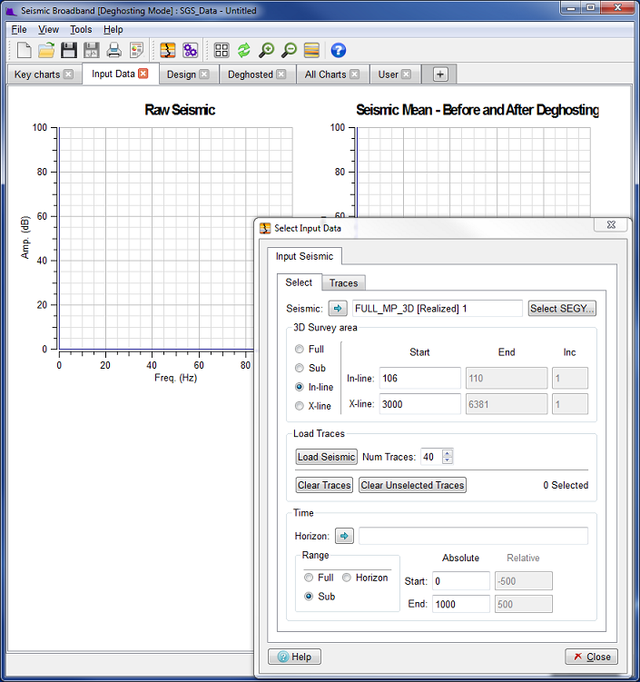Choose Sub time range radio button
The width and height of the screenshot is (640, 682).
tap(309, 596)
